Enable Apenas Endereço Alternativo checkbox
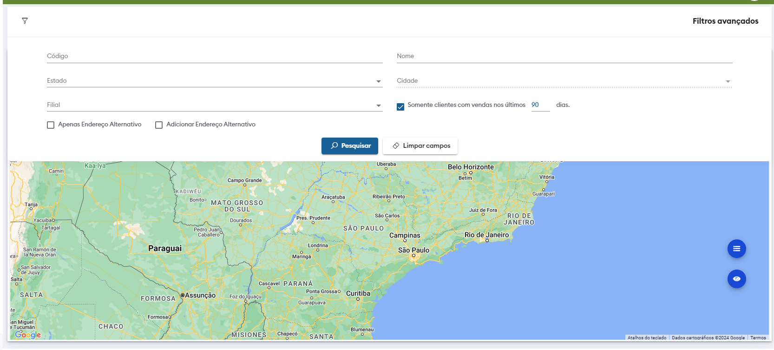 (51, 125)
